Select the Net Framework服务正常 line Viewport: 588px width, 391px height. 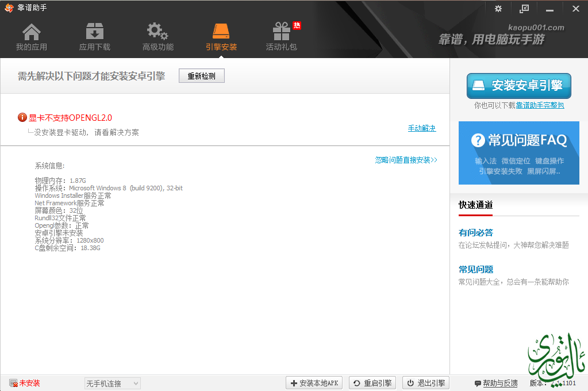[x=70, y=203]
